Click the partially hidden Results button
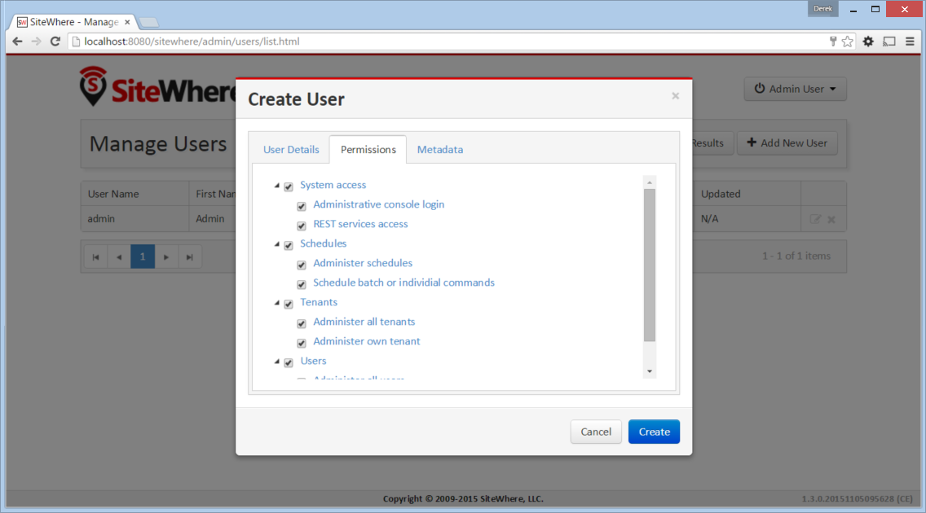Image resolution: width=926 pixels, height=513 pixels. (712, 143)
